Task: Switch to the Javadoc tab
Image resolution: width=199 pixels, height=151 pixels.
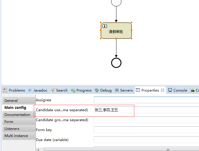Action: (38, 90)
